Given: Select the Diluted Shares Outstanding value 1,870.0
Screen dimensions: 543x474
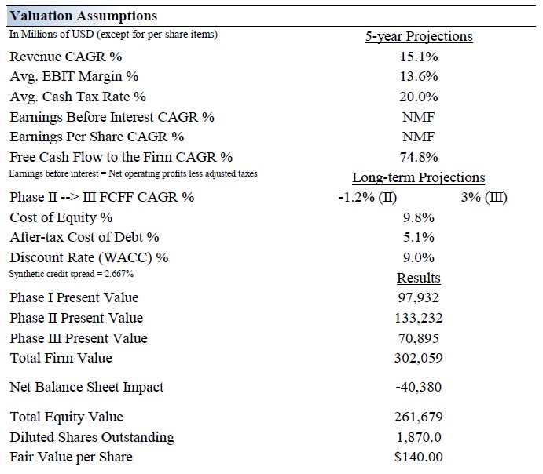Looking at the screenshot, I should tap(418, 437).
